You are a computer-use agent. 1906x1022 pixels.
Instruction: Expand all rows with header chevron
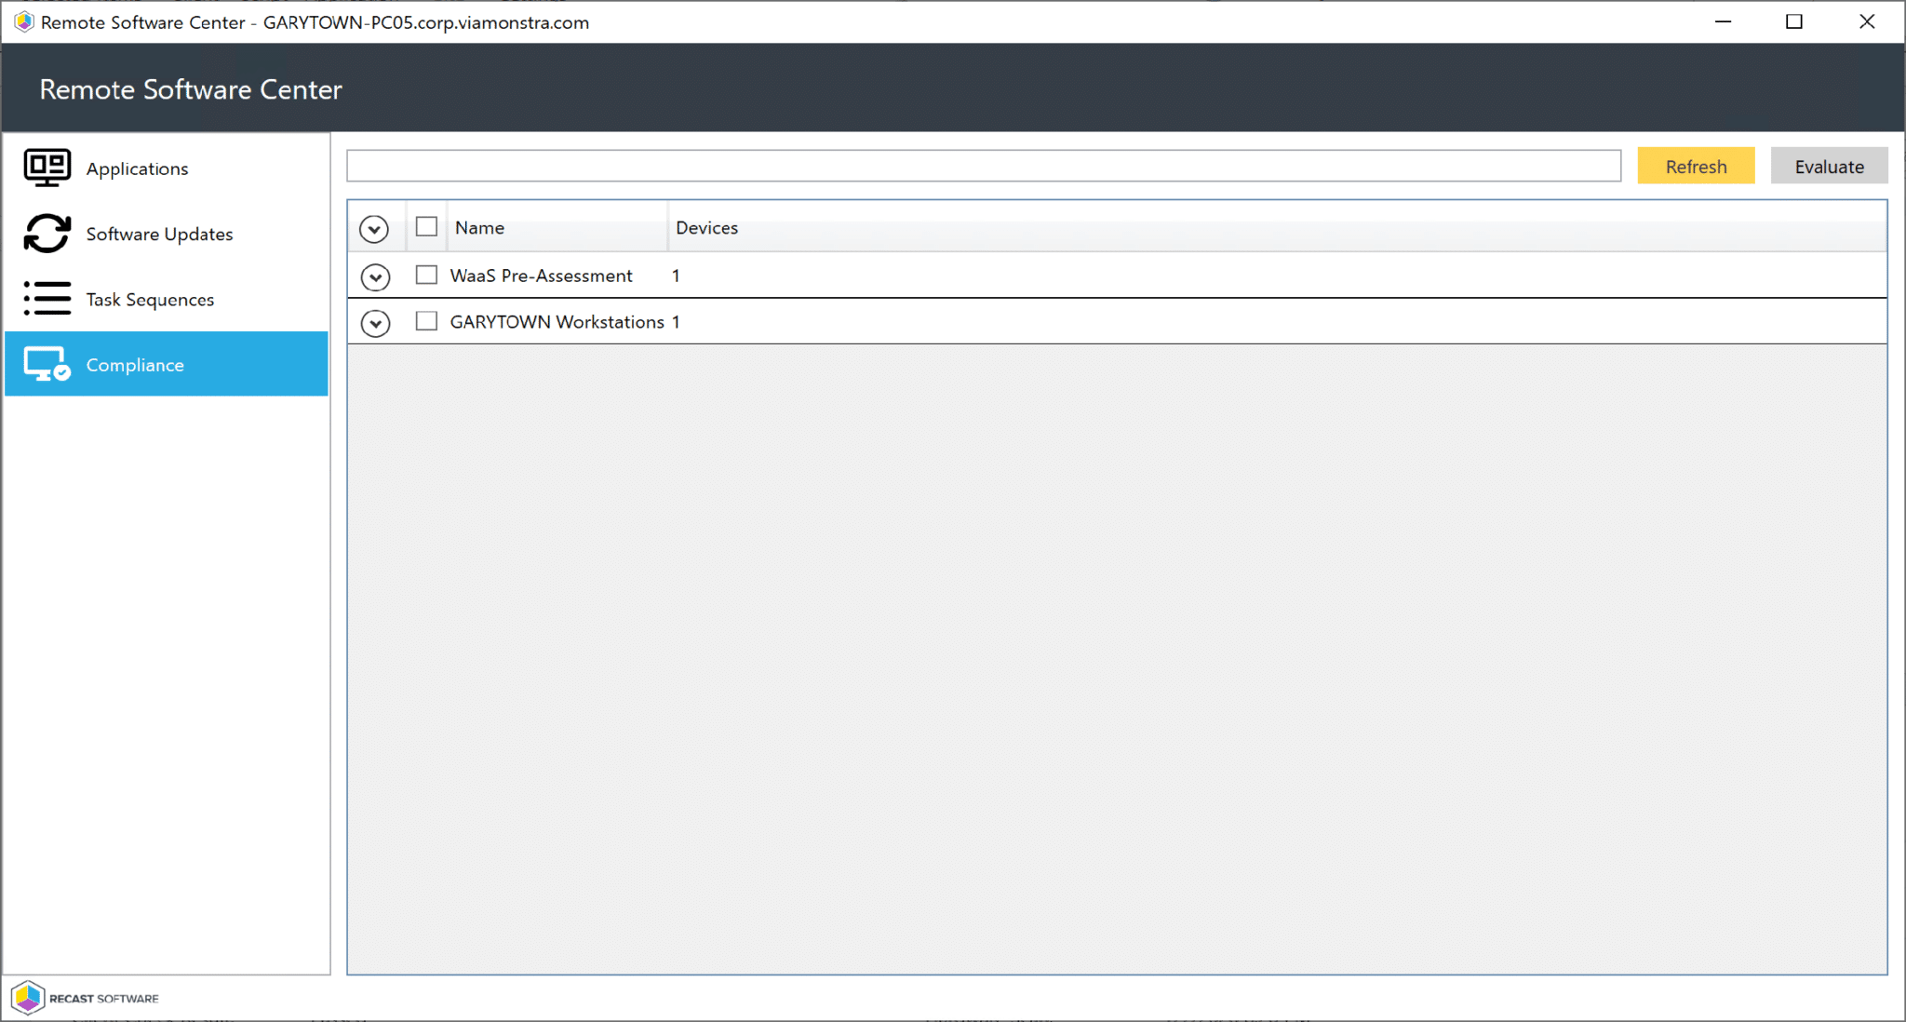pos(374,229)
